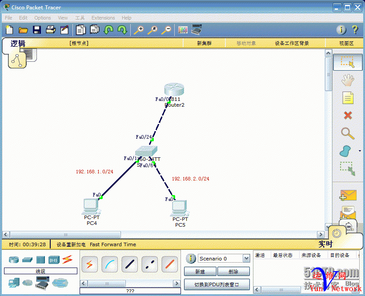Open the Help menu
Screen dimensions: 365x296
tap(126, 18)
